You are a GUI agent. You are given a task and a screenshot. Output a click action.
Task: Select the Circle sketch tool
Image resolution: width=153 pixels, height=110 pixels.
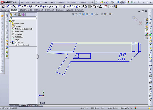click(x=30, y=6)
